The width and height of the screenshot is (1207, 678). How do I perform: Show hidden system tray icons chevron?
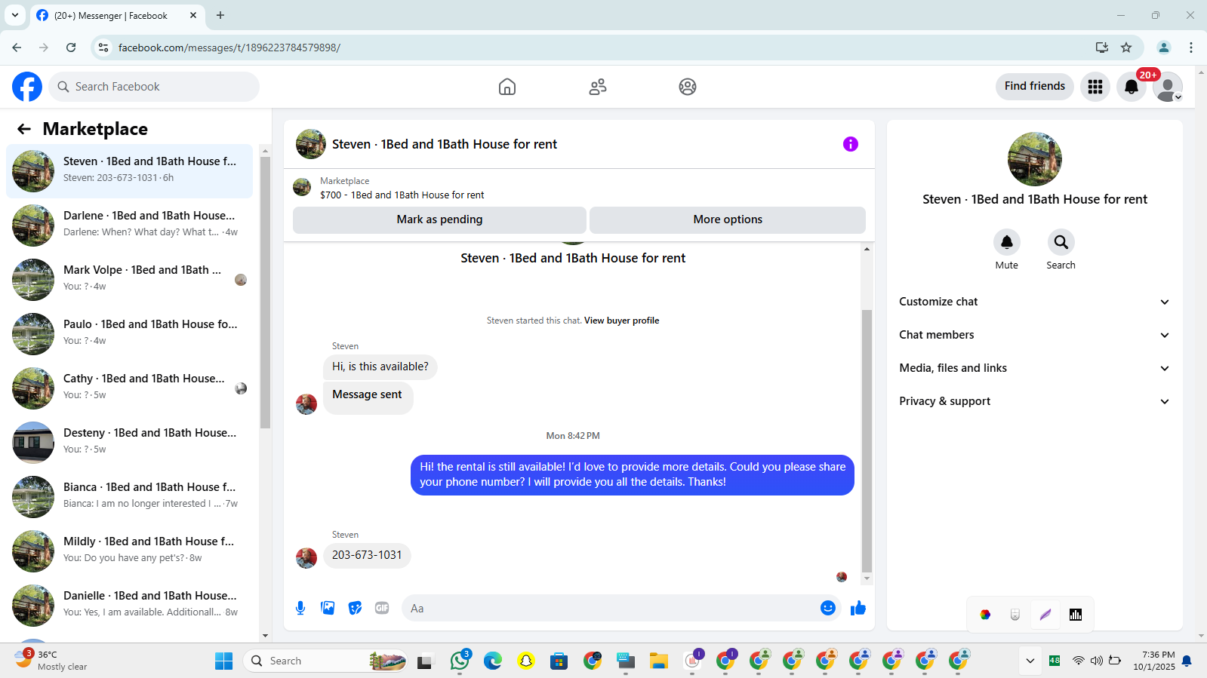point(1030,661)
